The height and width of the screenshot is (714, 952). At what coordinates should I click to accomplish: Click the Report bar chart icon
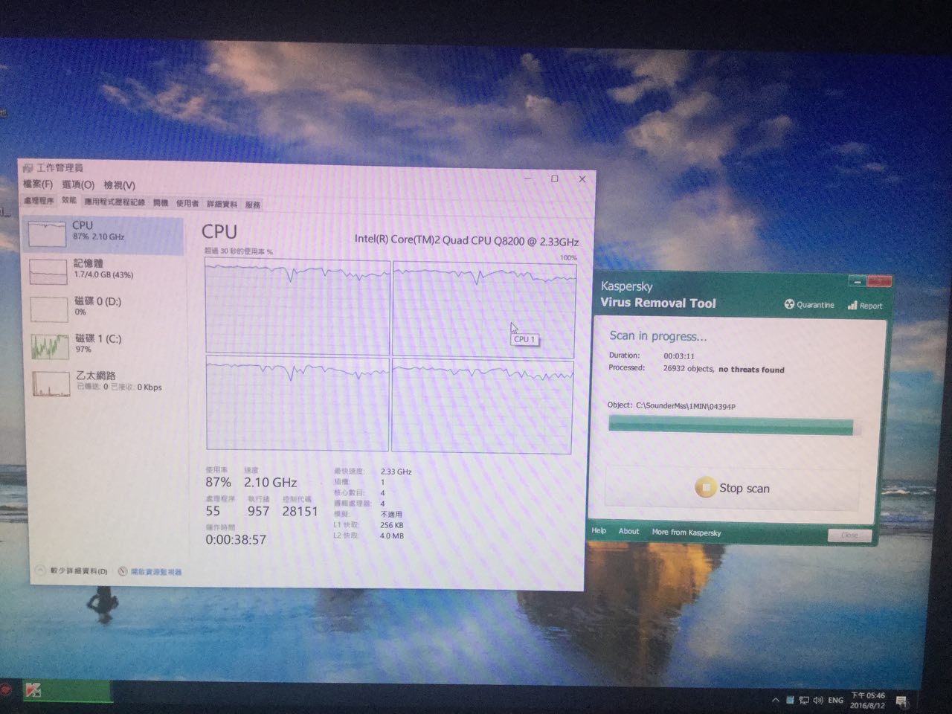click(x=852, y=305)
